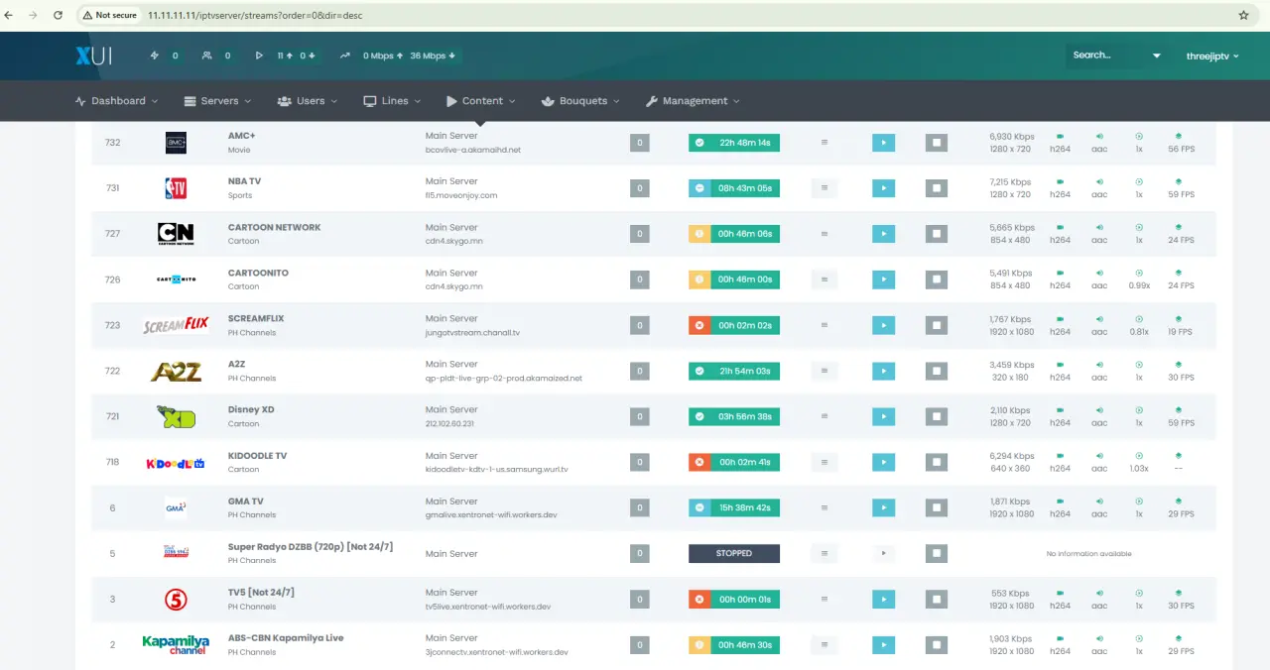Click the browser back arrow
Image resolution: width=1270 pixels, height=670 pixels.
pos(10,15)
